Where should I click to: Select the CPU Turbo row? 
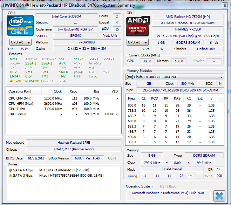point(63,109)
